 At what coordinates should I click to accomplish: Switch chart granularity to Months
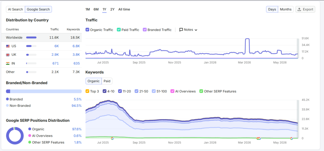pyautogui.click(x=286, y=9)
